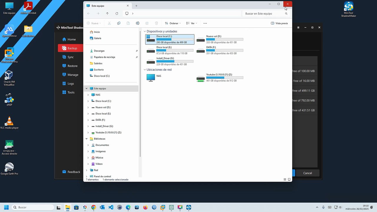Click MiniTool ShadowMaker desktop icon
The height and width of the screenshot is (212, 377).
click(x=349, y=9)
